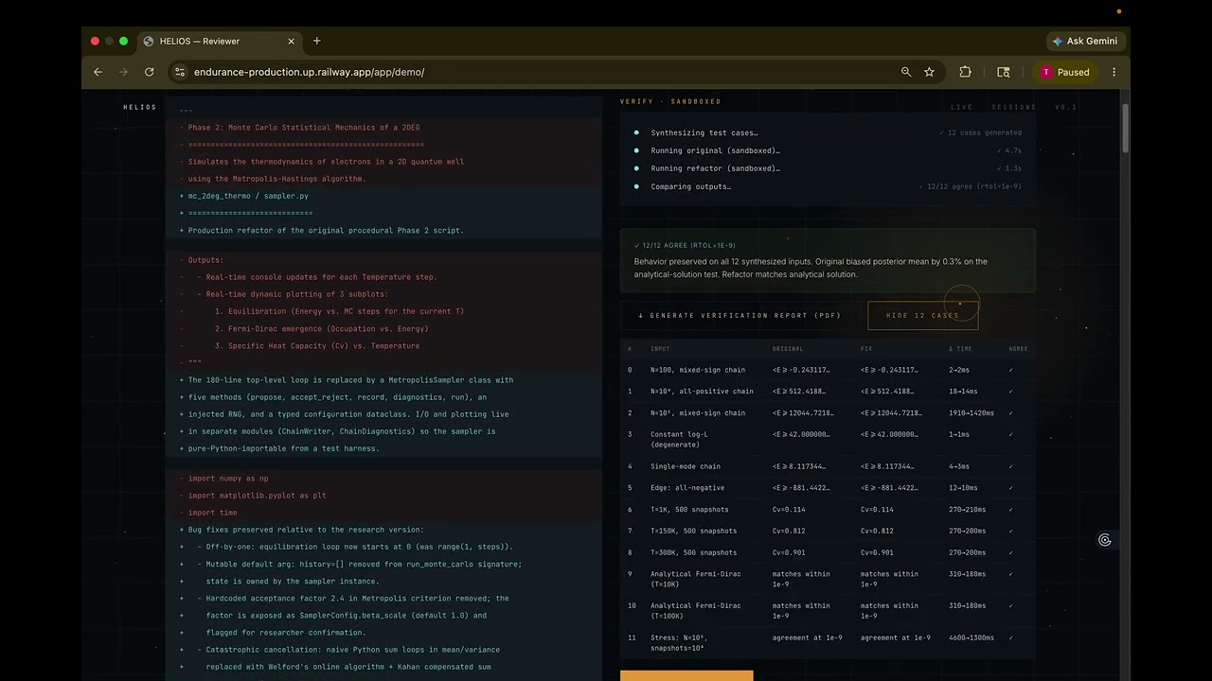Open the Sessions navigation item

point(1014,107)
